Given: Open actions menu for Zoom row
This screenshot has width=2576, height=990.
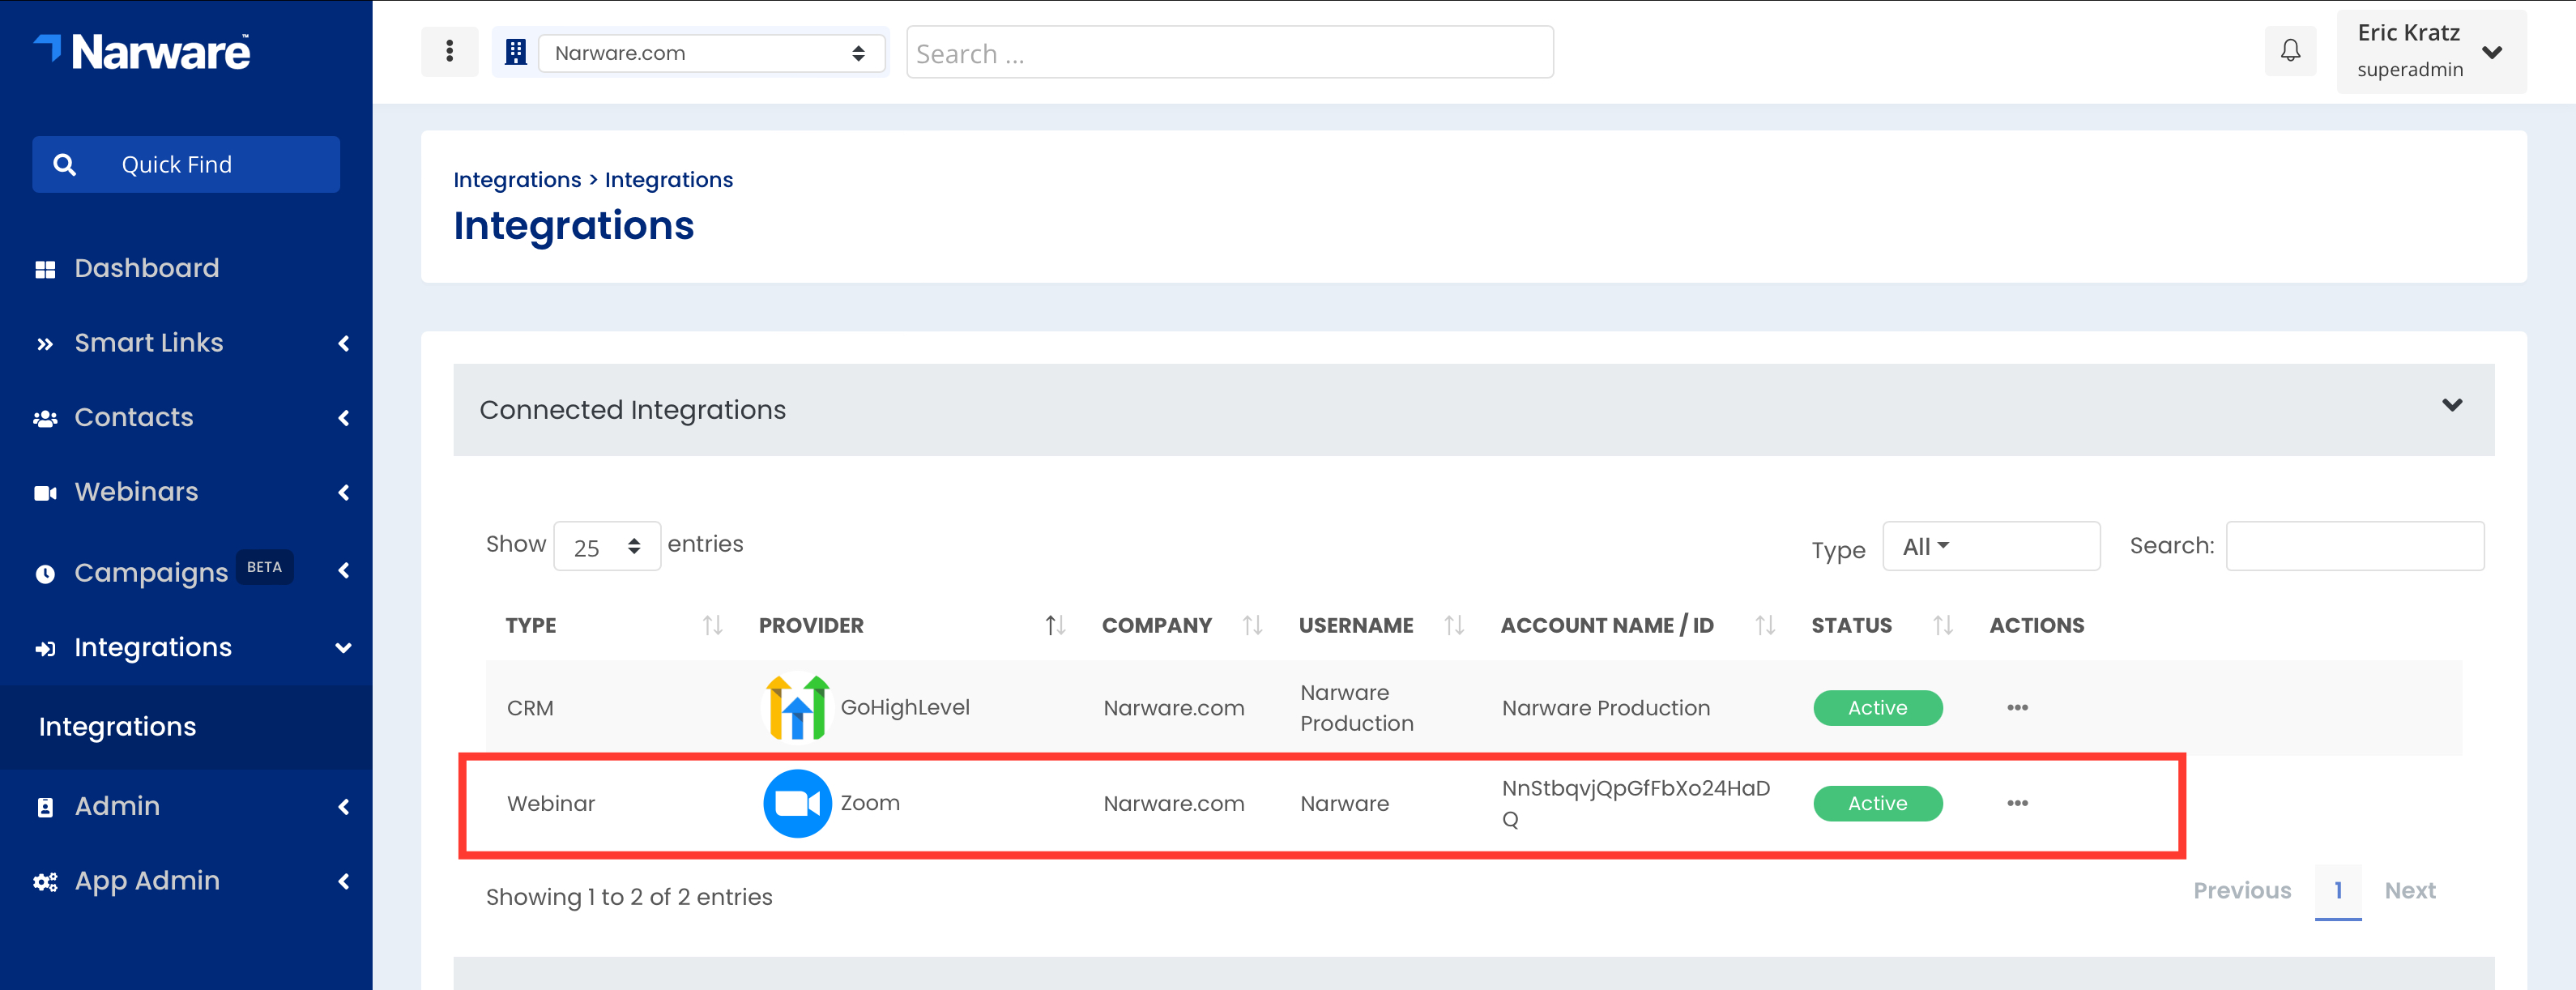Looking at the screenshot, I should [x=2017, y=803].
